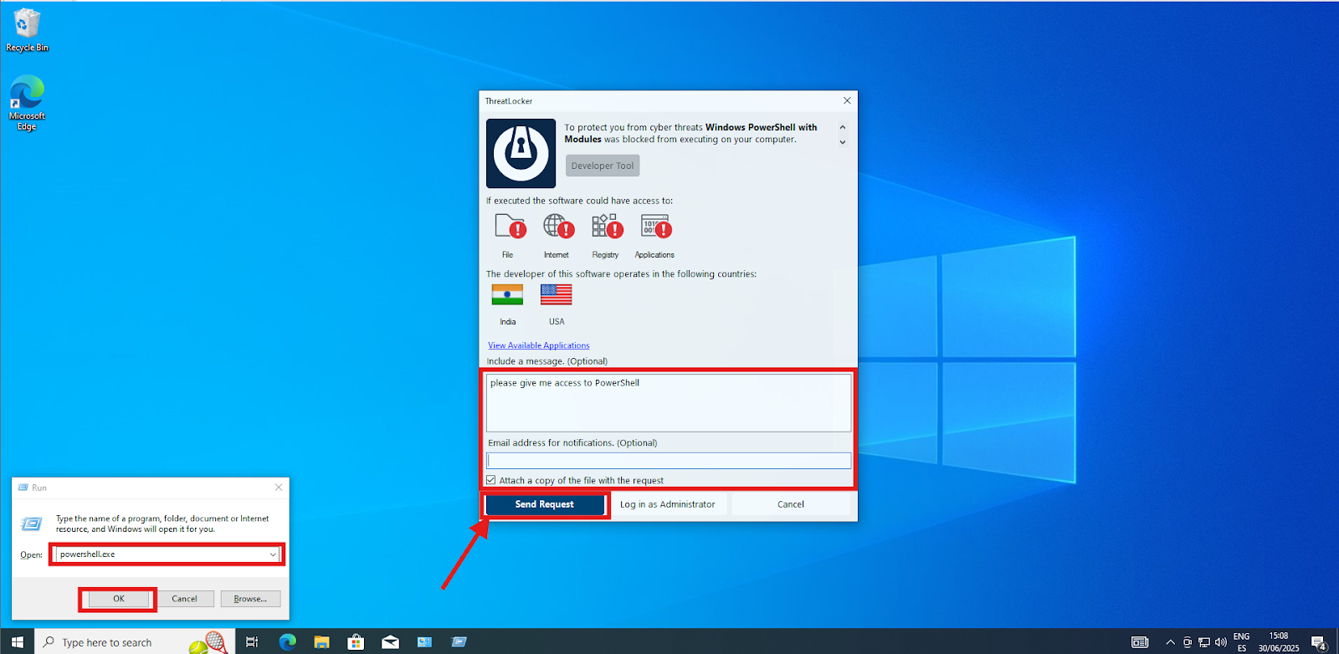Click the taskbar Type here to search box

pyautogui.click(x=135, y=641)
